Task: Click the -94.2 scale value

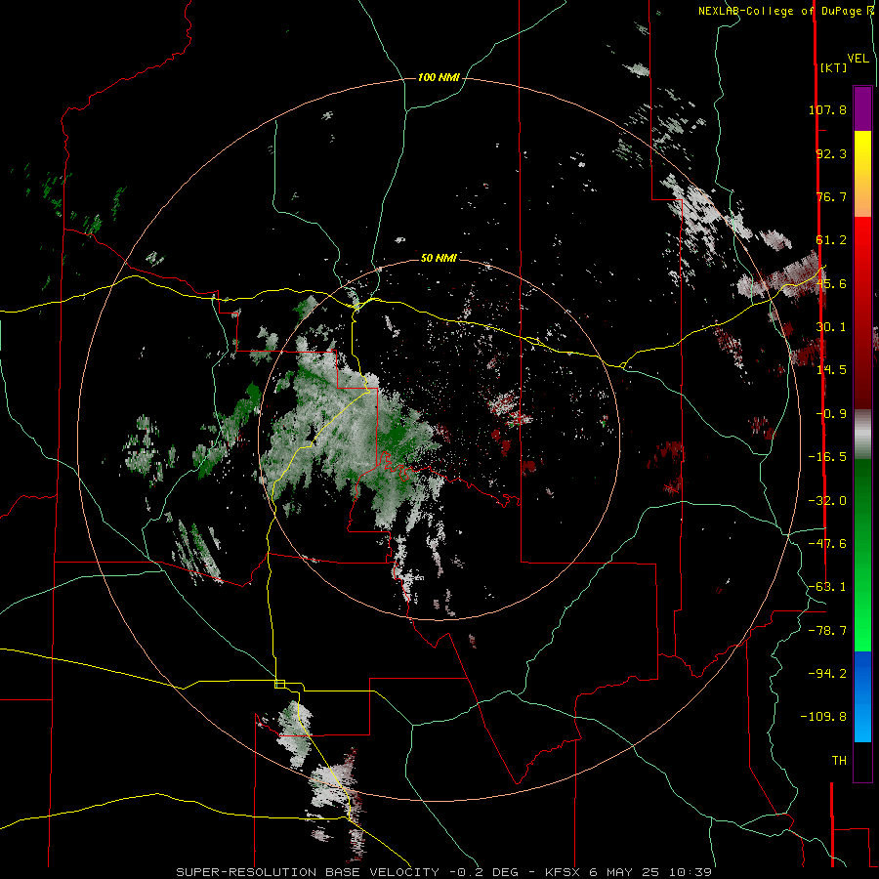Action: click(x=827, y=673)
